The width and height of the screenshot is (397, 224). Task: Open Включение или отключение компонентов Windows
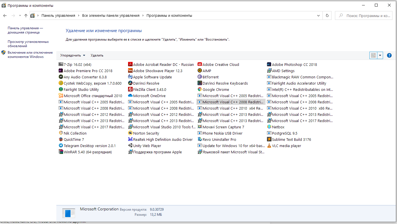tap(30, 55)
